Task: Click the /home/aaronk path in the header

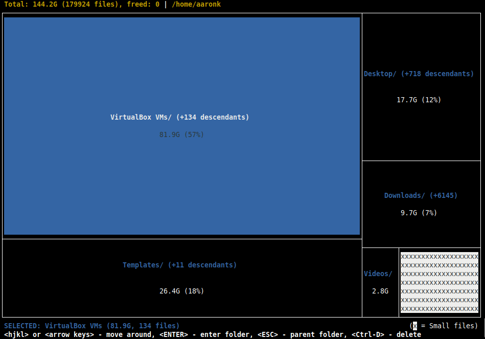Action: click(x=196, y=4)
